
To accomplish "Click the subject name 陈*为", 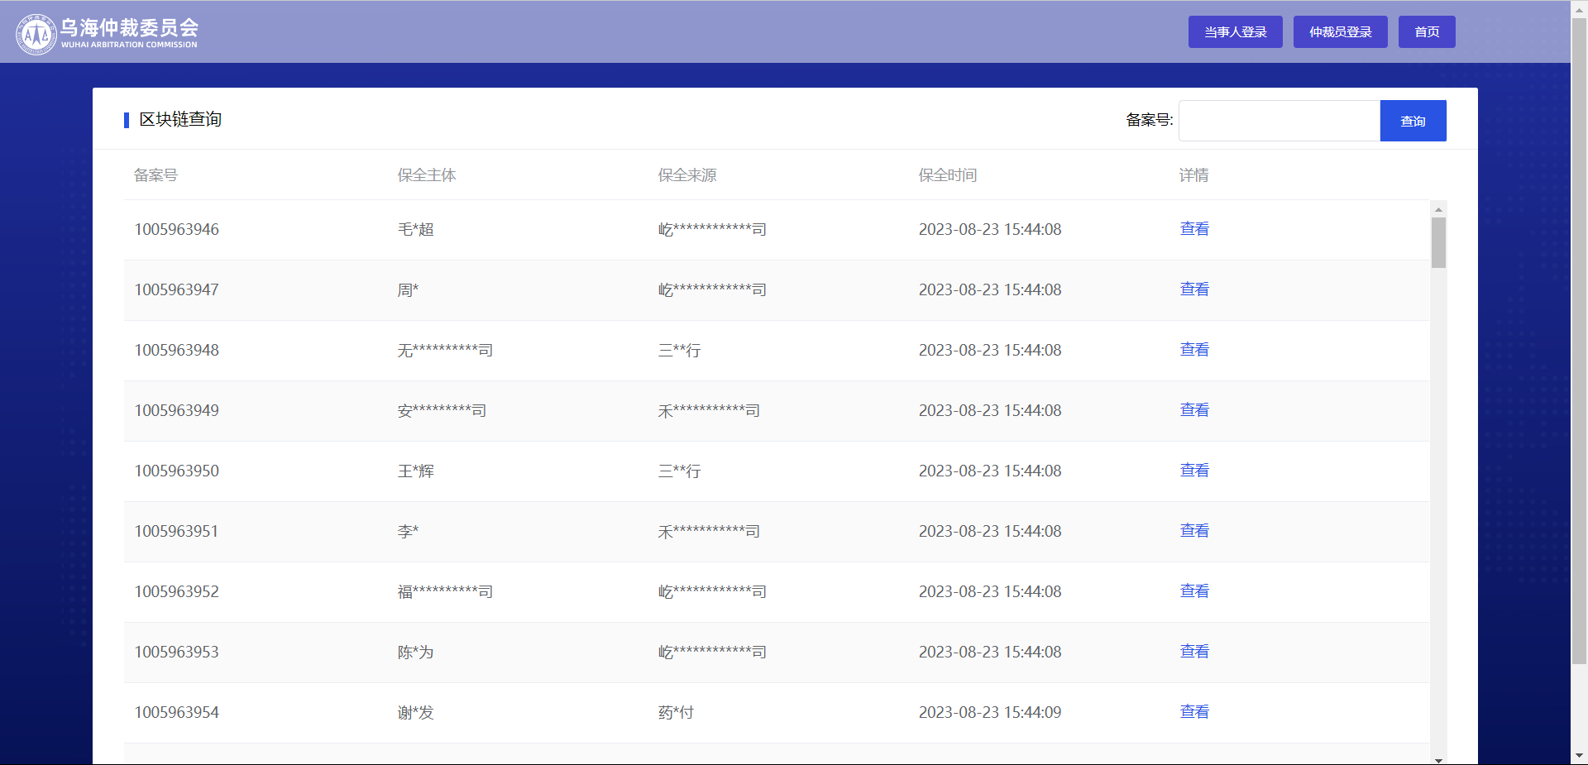I will point(415,652).
